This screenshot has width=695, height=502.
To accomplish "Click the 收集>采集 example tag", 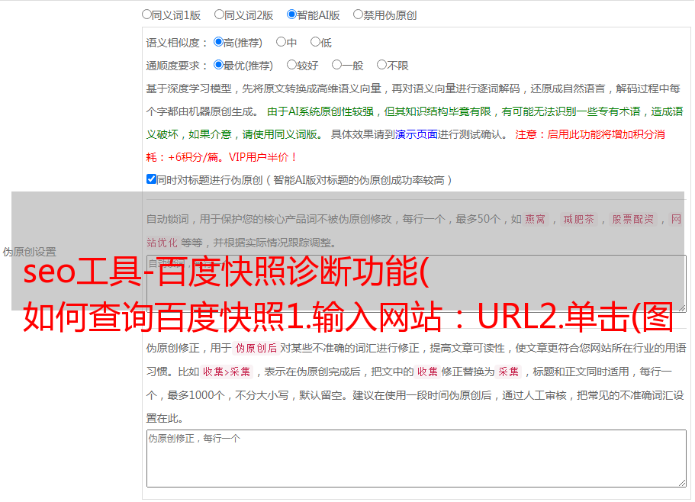I will tap(227, 372).
